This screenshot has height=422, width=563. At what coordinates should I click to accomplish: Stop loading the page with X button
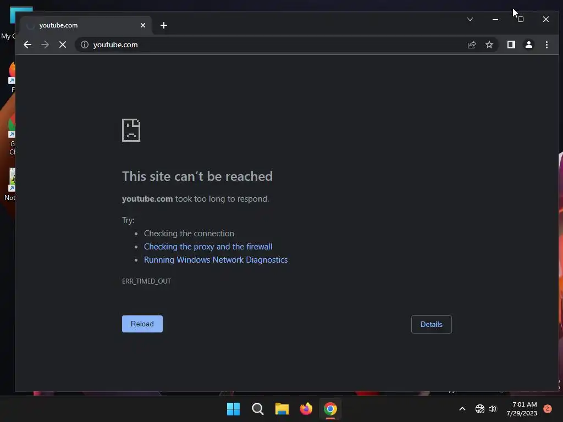[x=63, y=45]
